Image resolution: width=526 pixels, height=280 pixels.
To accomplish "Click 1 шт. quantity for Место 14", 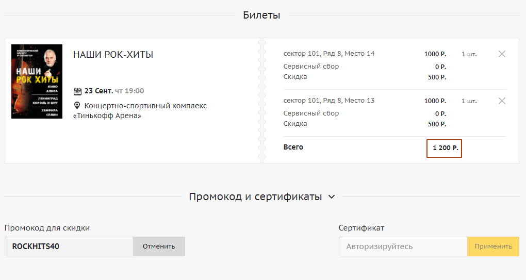I will click(469, 54).
